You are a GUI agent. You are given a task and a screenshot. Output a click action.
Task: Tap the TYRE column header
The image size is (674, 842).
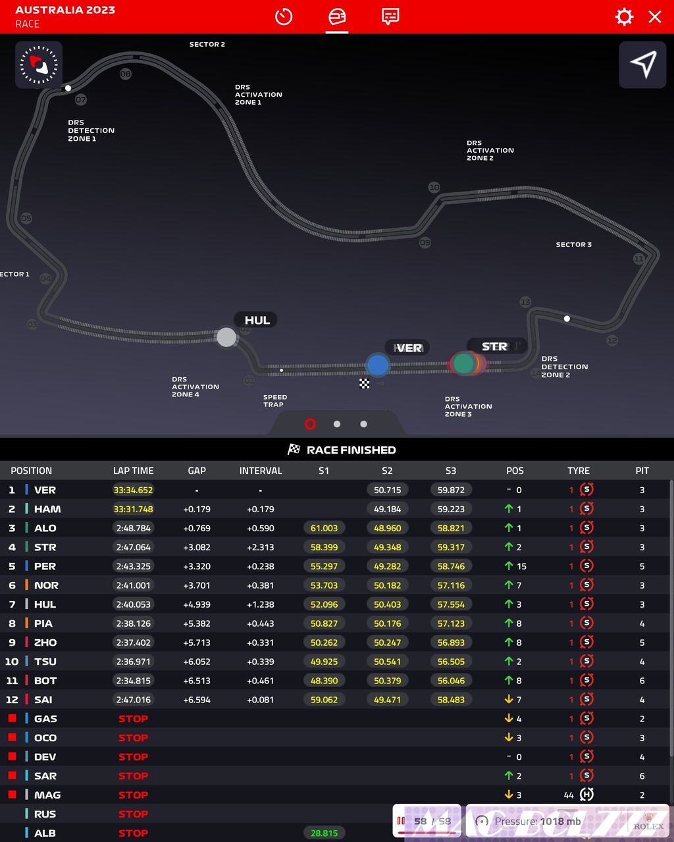coord(579,471)
